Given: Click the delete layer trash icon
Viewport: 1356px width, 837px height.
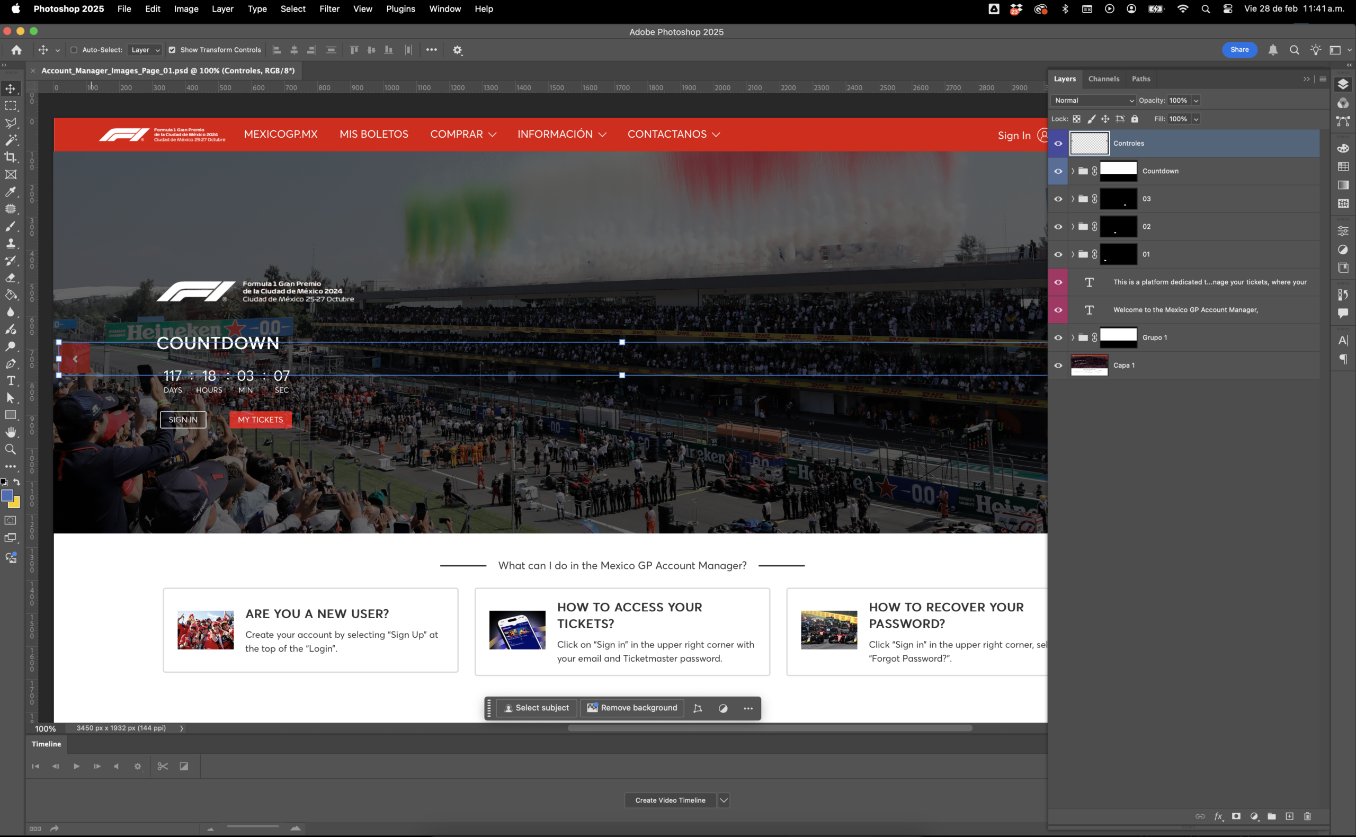Looking at the screenshot, I should [1307, 816].
